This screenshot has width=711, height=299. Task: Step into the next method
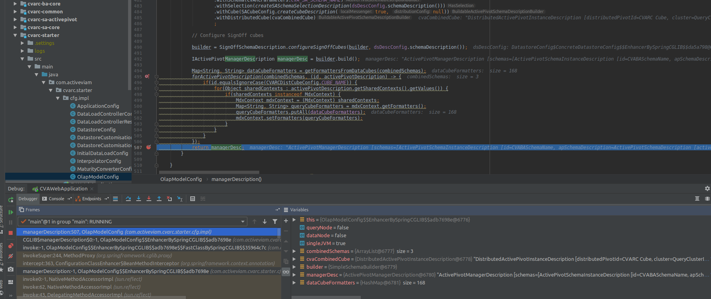tap(139, 199)
